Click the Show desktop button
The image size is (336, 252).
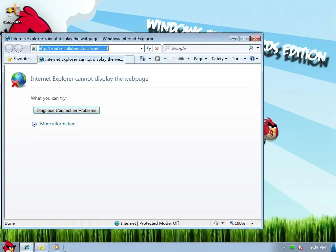(x=333, y=247)
